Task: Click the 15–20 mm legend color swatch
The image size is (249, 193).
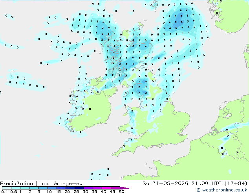Action: pos(61,188)
